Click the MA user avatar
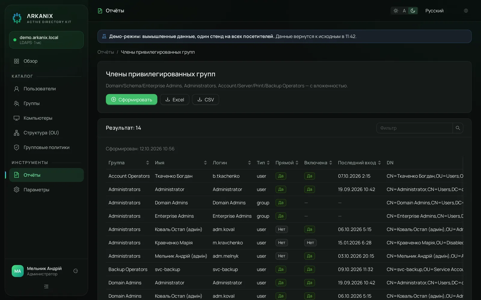This screenshot has height=300, width=481. [18, 271]
